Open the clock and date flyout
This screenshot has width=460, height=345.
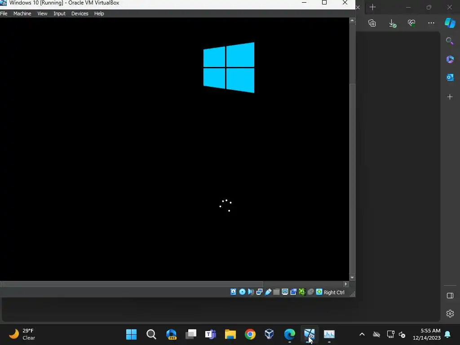pos(427,334)
